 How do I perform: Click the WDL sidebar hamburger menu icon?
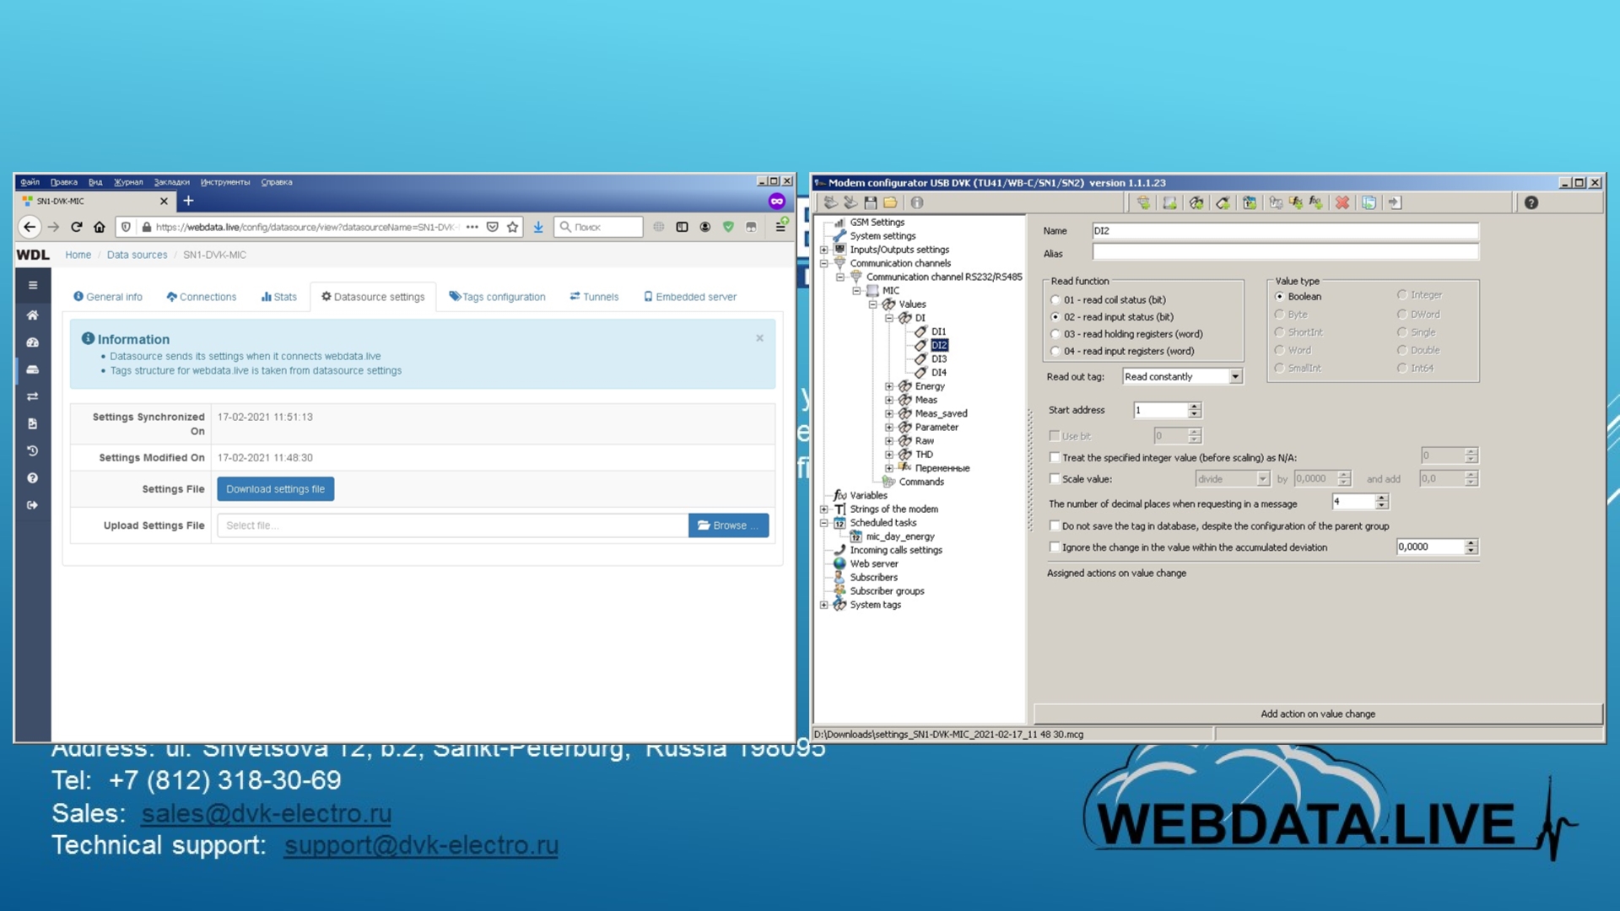[32, 285]
